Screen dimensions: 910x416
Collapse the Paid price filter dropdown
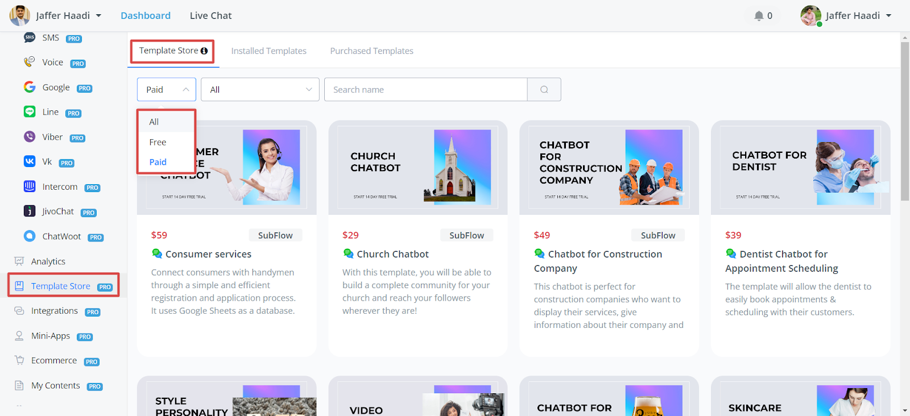(167, 90)
